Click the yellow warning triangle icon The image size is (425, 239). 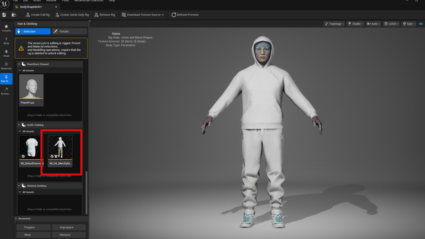[21, 48]
